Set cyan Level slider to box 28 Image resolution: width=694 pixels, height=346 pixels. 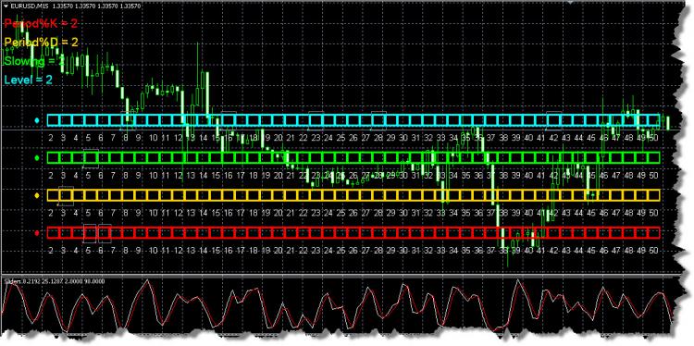[378, 120]
